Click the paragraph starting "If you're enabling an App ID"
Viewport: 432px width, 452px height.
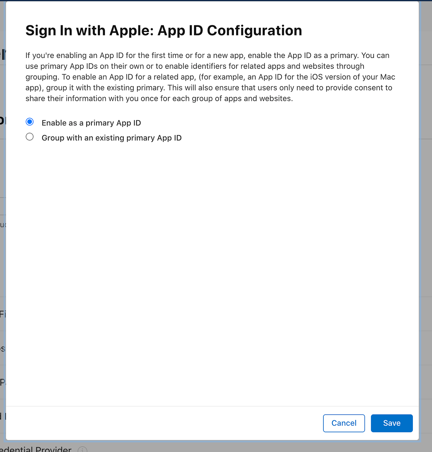(210, 77)
